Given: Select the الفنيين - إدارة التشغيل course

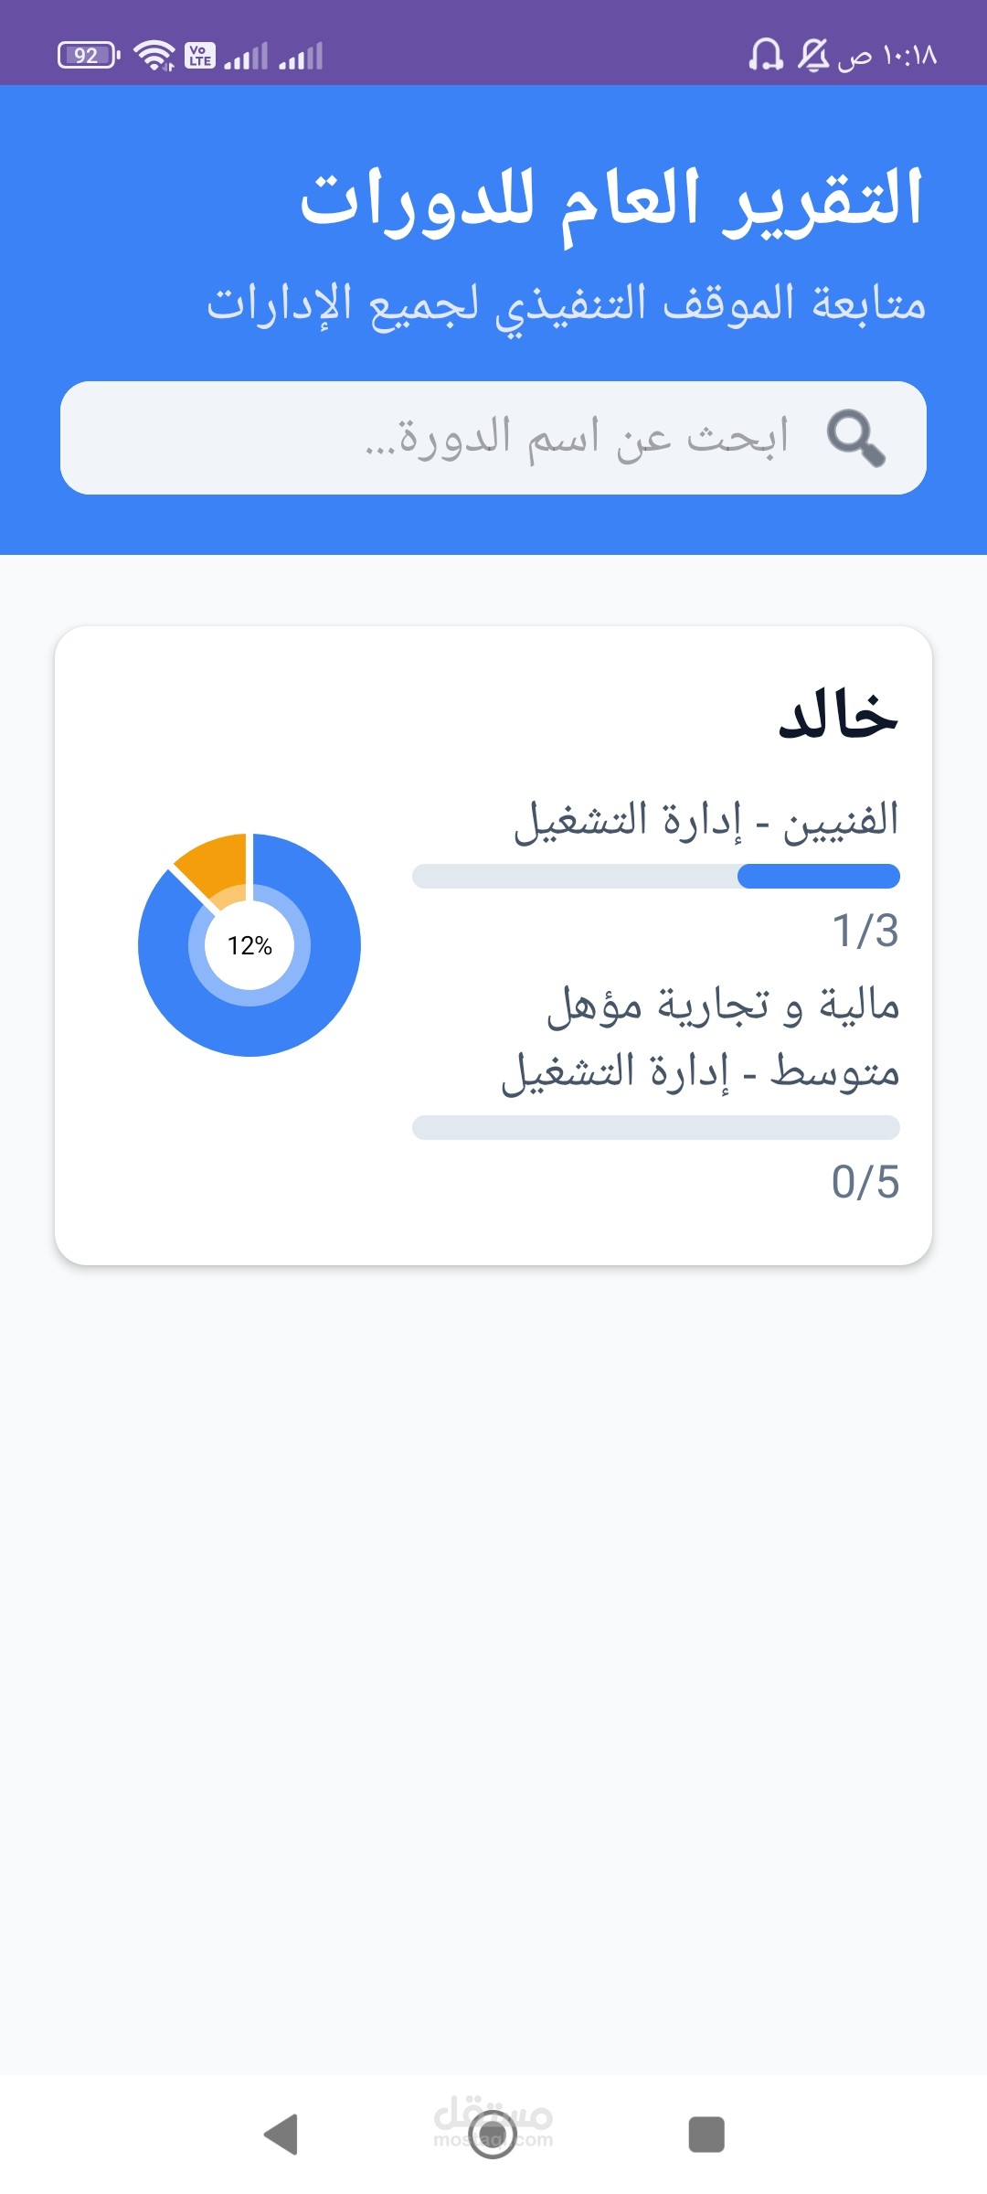Looking at the screenshot, I should (x=706, y=820).
